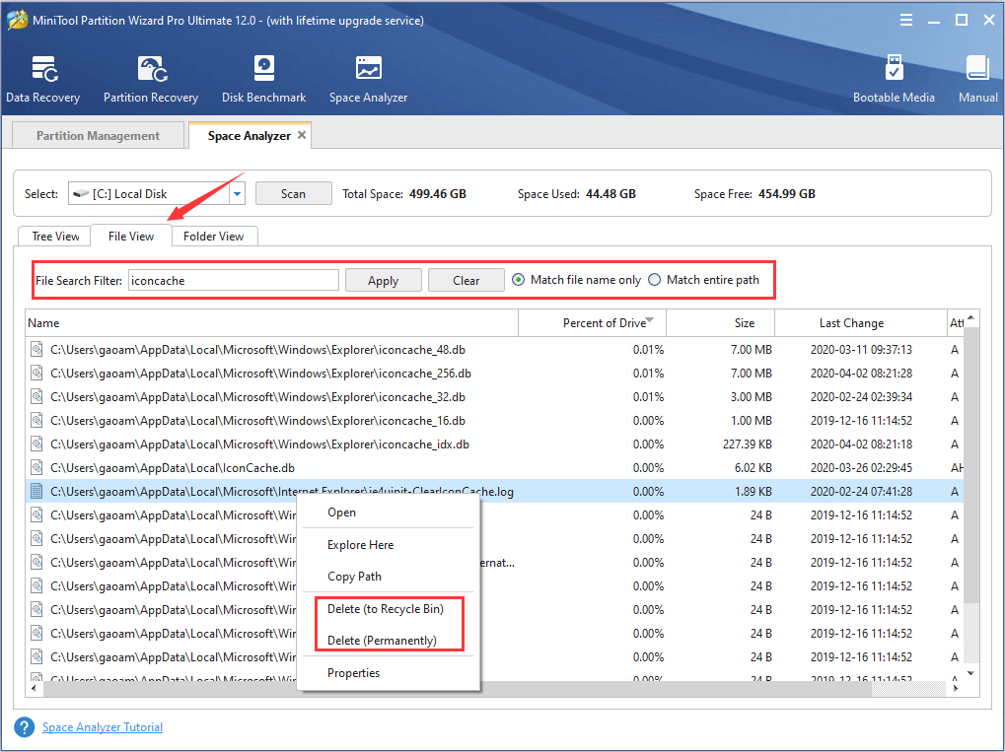Open the Data Recovery tool
The width and height of the screenshot is (1005, 752).
point(42,79)
